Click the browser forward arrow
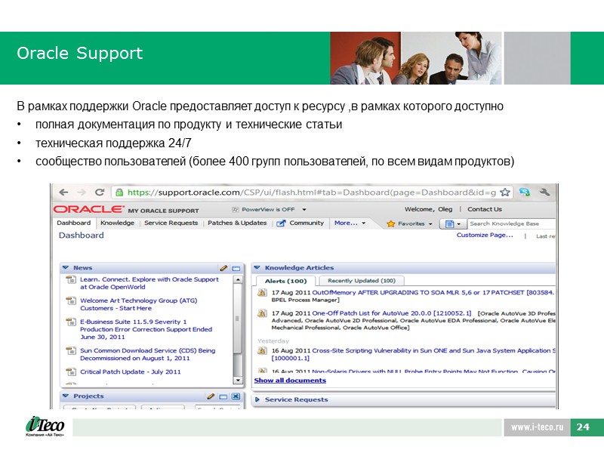The width and height of the screenshot is (604, 453). point(82,193)
